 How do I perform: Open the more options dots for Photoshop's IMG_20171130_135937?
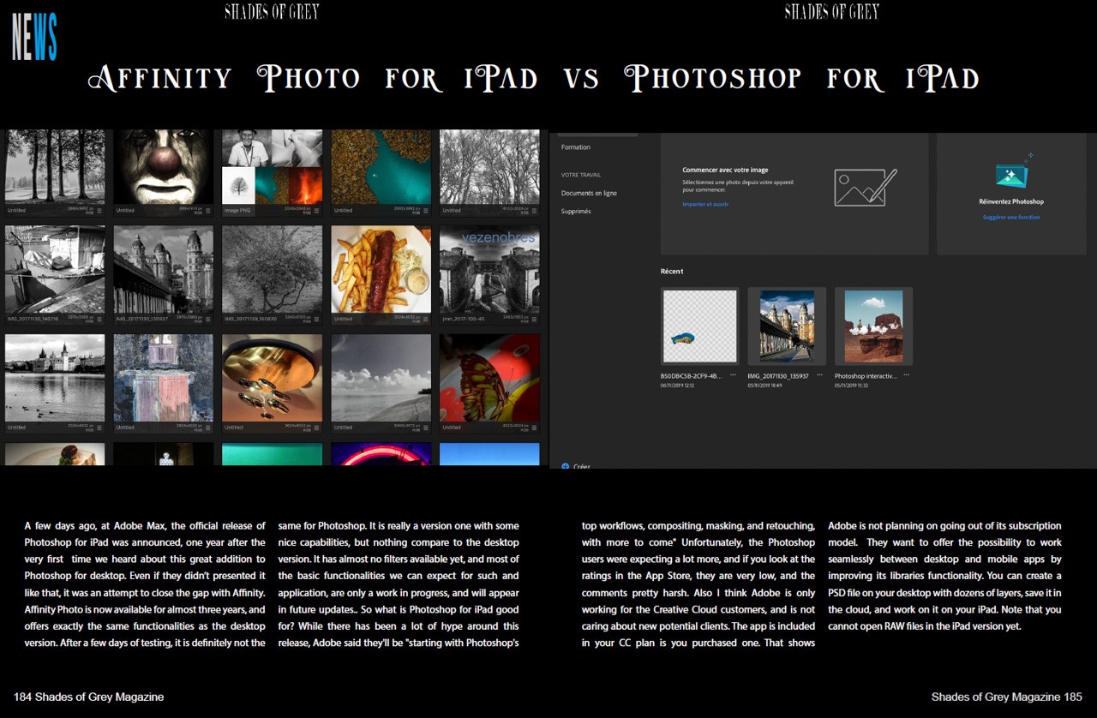(819, 375)
